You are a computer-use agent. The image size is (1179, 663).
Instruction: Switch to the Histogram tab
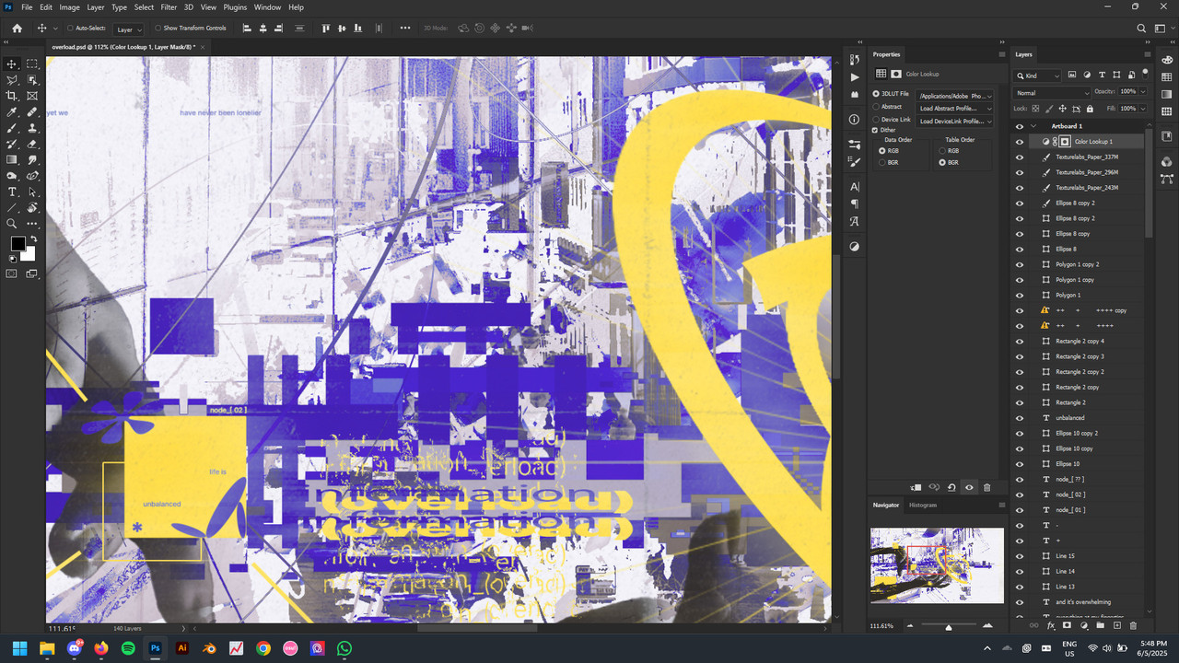[x=923, y=505]
